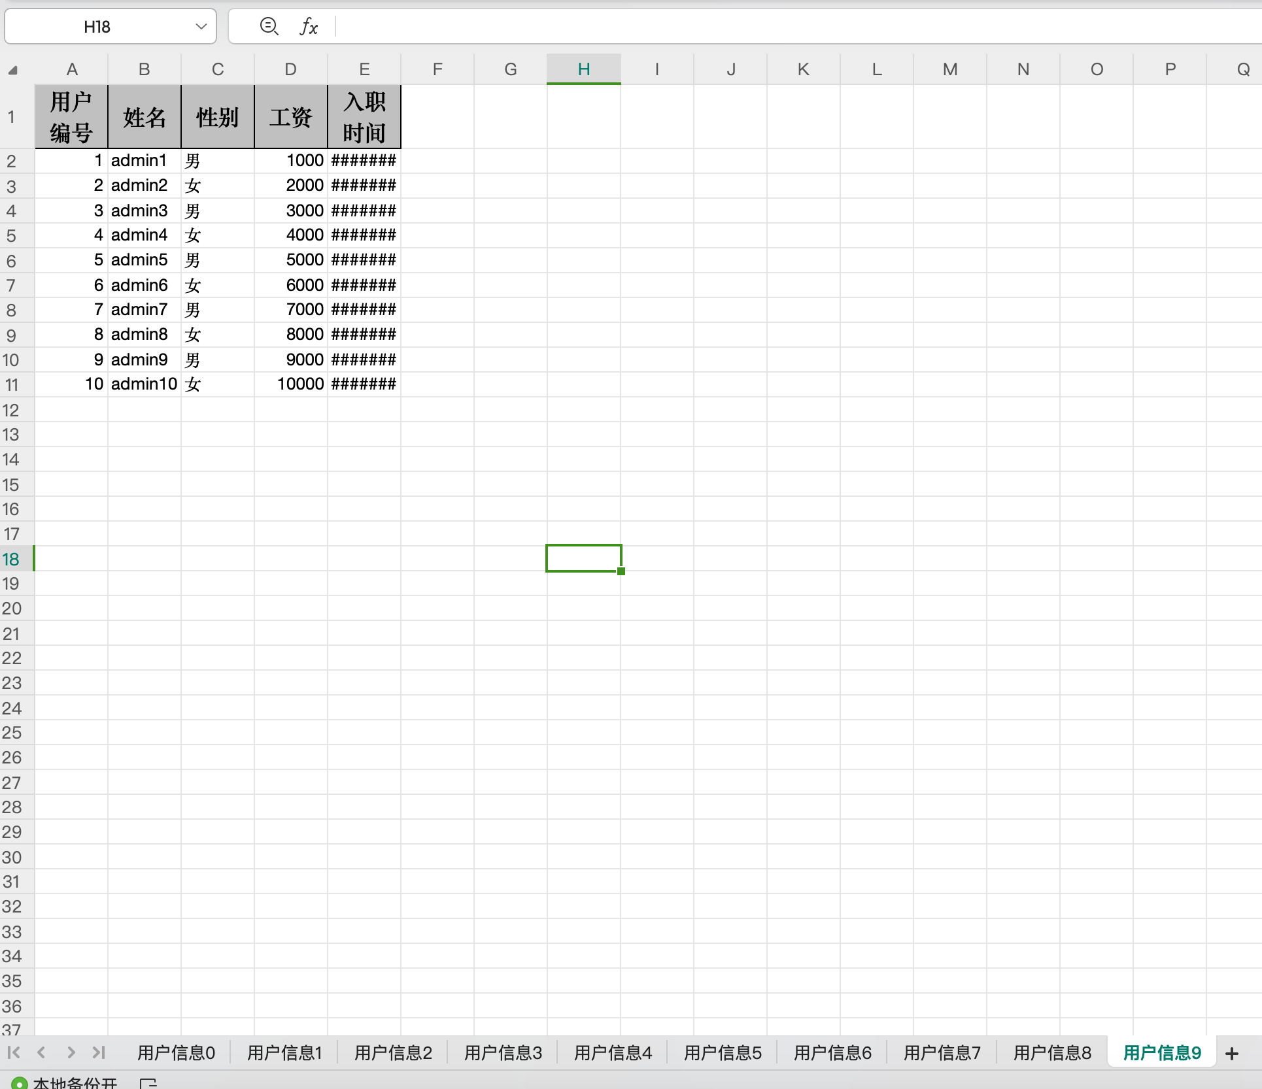Switch to sheet tab 用户信息8
The height and width of the screenshot is (1089, 1262).
pos(1052,1052)
